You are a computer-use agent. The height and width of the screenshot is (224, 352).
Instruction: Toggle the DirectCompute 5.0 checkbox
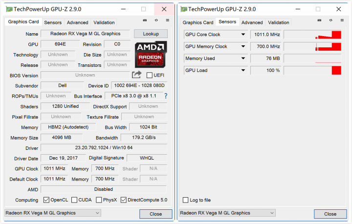124,200
